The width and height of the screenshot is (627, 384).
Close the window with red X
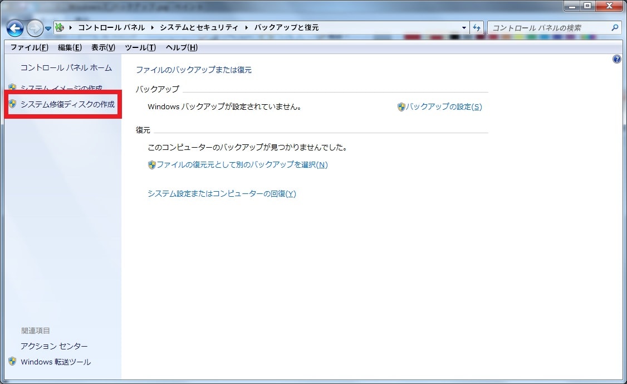click(609, 6)
